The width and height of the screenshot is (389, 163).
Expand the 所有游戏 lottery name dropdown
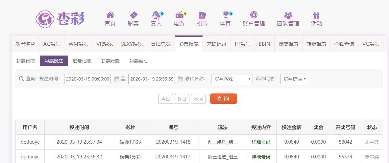click(232, 79)
